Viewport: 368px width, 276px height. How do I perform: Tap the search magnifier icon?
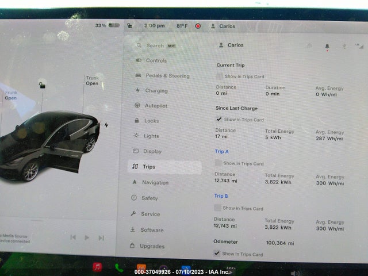(139, 45)
